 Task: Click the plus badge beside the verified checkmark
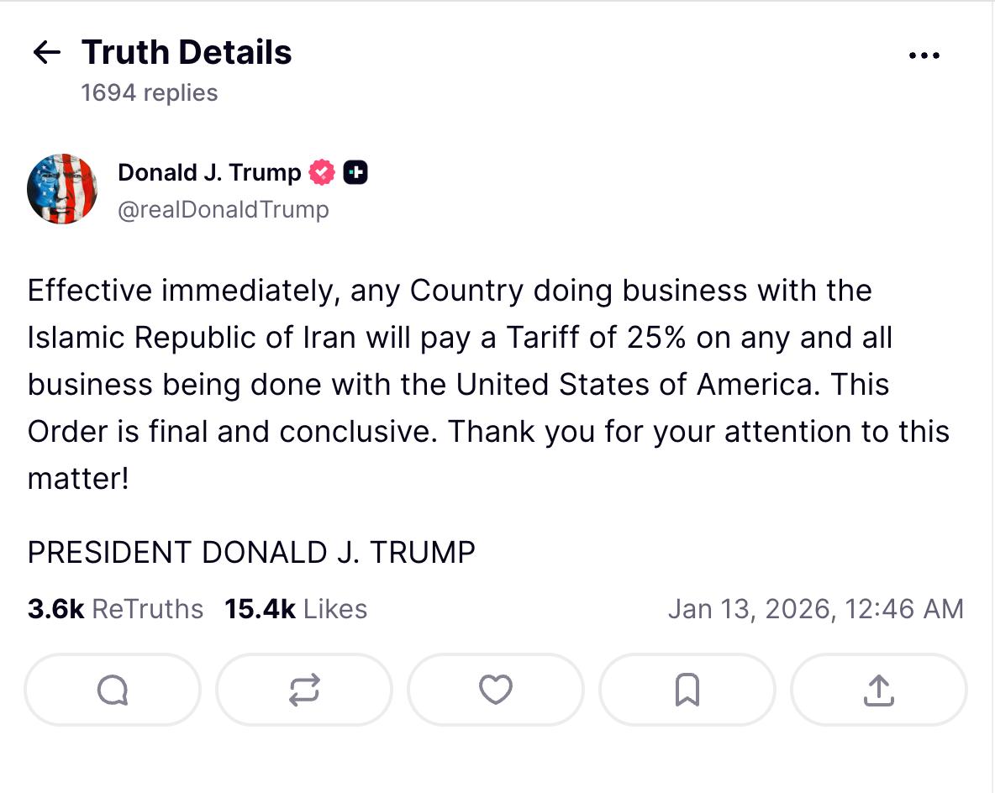click(356, 171)
